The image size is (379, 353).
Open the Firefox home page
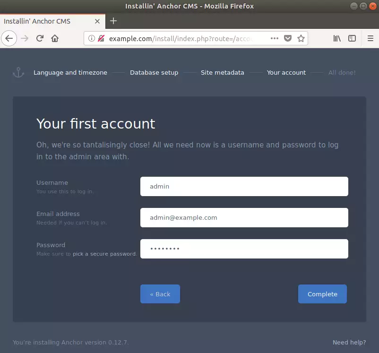pyautogui.click(x=55, y=38)
